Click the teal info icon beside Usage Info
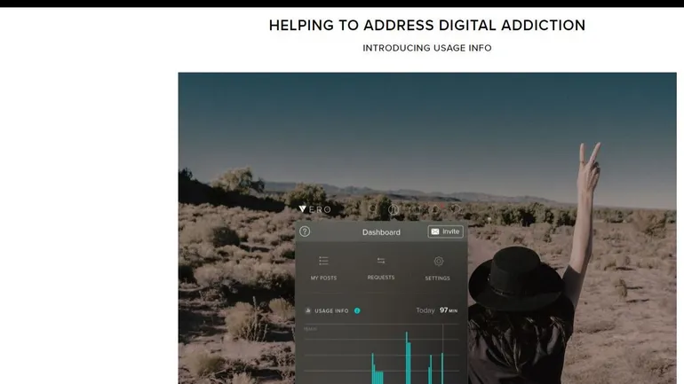This screenshot has width=684, height=384. (x=357, y=310)
